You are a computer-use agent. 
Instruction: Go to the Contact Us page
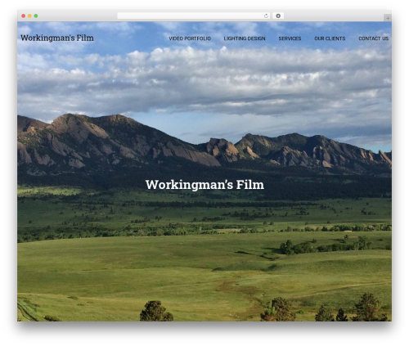tap(373, 38)
